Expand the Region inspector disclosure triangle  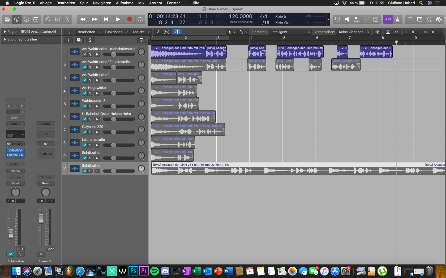[5, 32]
